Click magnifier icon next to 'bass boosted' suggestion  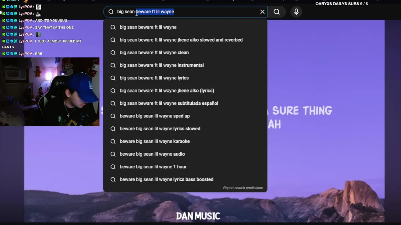[x=113, y=179]
